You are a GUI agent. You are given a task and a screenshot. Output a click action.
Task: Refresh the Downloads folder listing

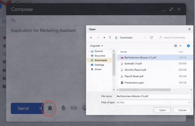pyautogui.click(x=152, y=38)
